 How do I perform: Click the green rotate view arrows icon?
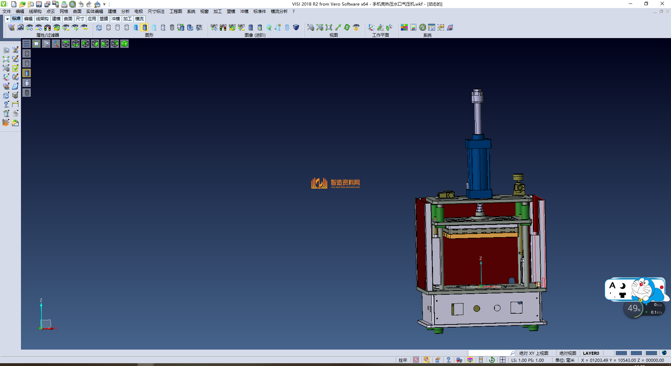[347, 28]
